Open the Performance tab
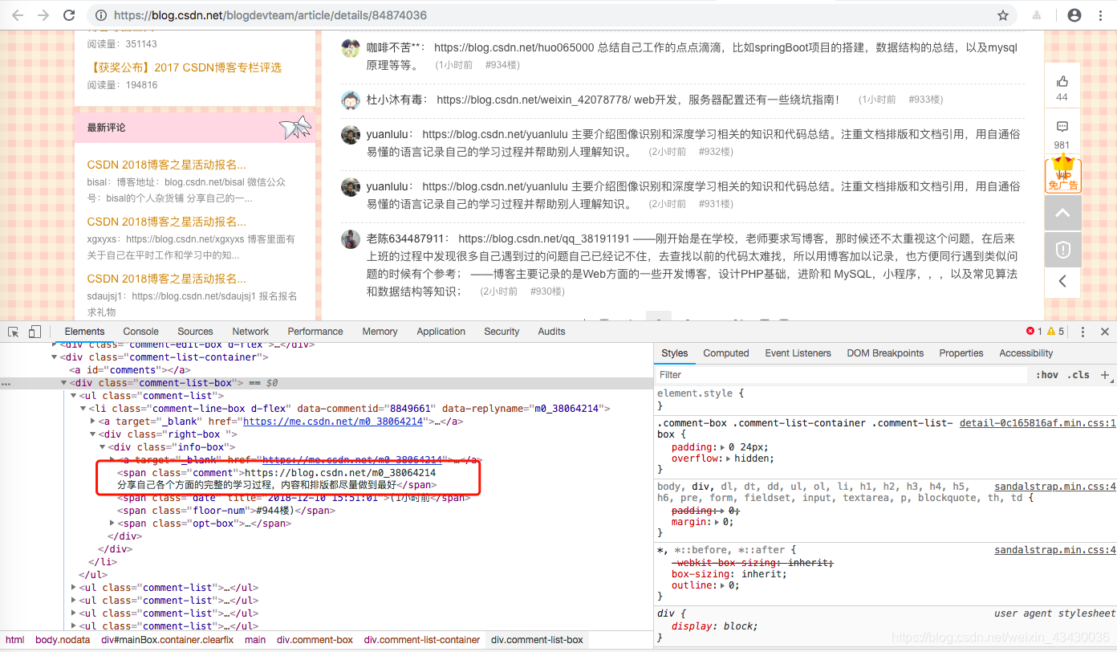The width and height of the screenshot is (1117, 652). pos(315,332)
